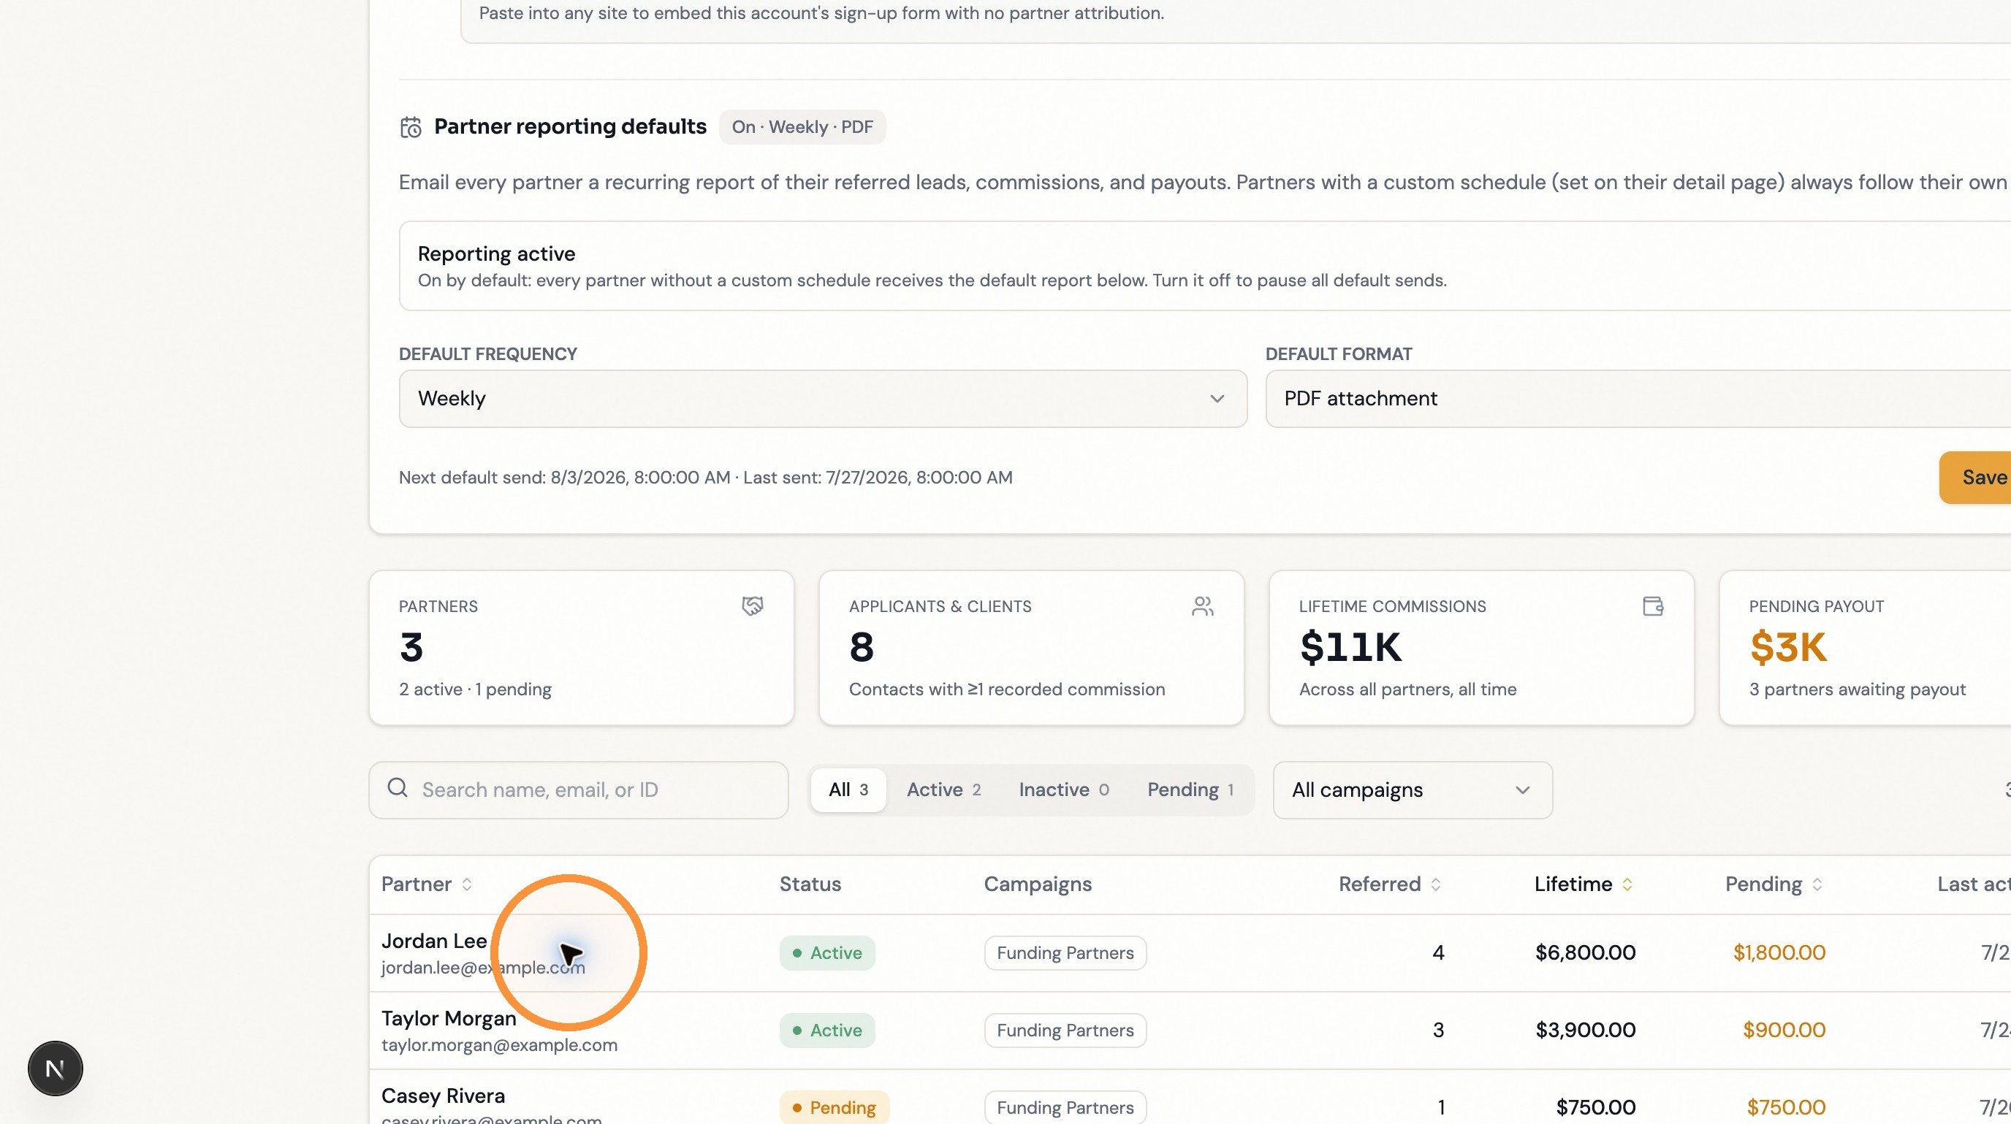Click 'Across all partners, all time' text

tap(1407, 689)
